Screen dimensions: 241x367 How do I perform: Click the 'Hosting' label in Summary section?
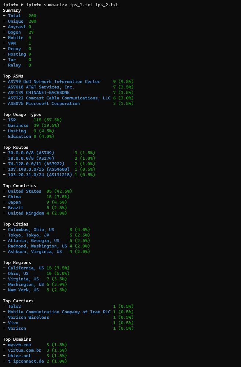[17, 54]
